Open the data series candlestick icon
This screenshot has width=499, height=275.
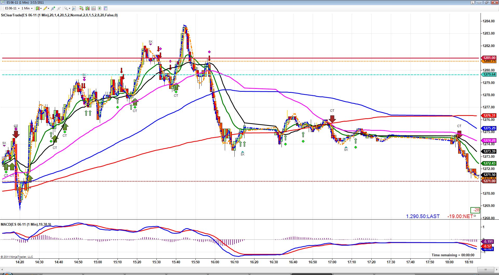(88, 8)
